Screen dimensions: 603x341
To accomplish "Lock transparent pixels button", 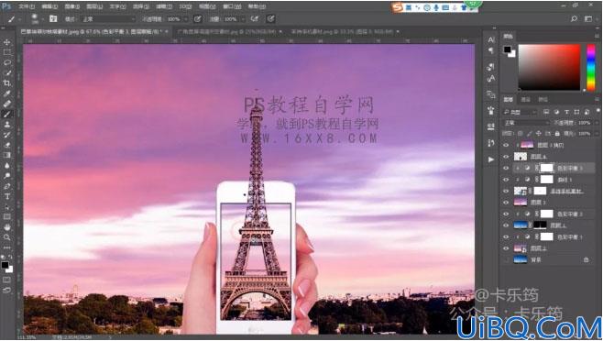I will pos(520,134).
